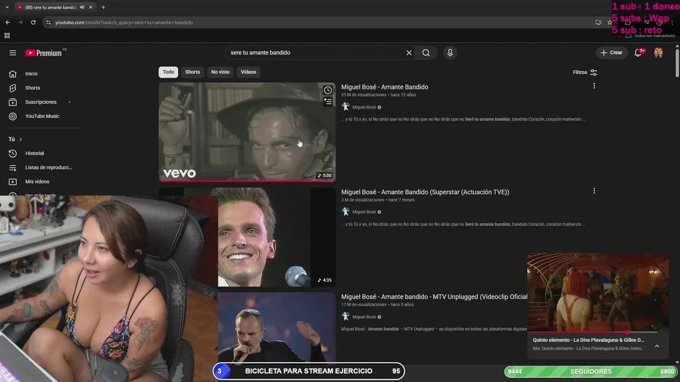This screenshot has height=382, width=680.
Task: Expand the miniplayer with the chevron
Action: tap(657, 346)
